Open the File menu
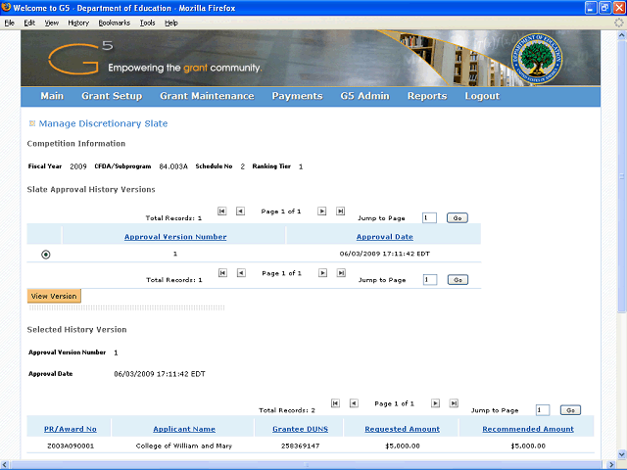The height and width of the screenshot is (470, 627). [9, 23]
